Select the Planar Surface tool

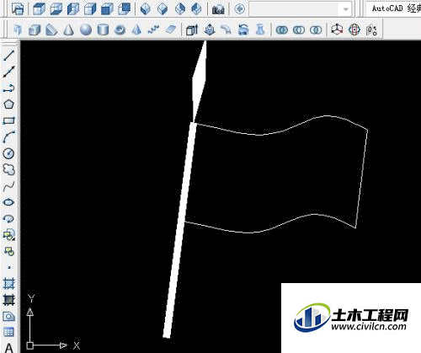tap(170, 29)
